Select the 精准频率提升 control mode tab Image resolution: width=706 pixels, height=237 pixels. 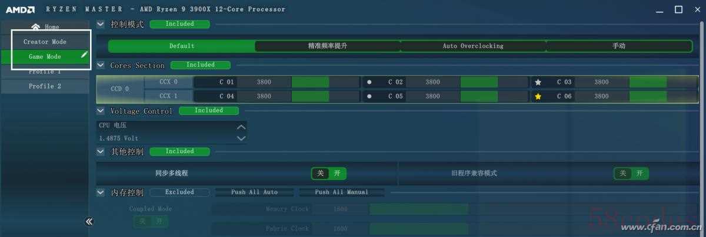coord(328,46)
